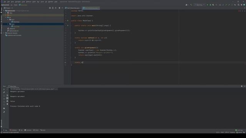Collapse the Part1 package folder

tap(8, 20)
